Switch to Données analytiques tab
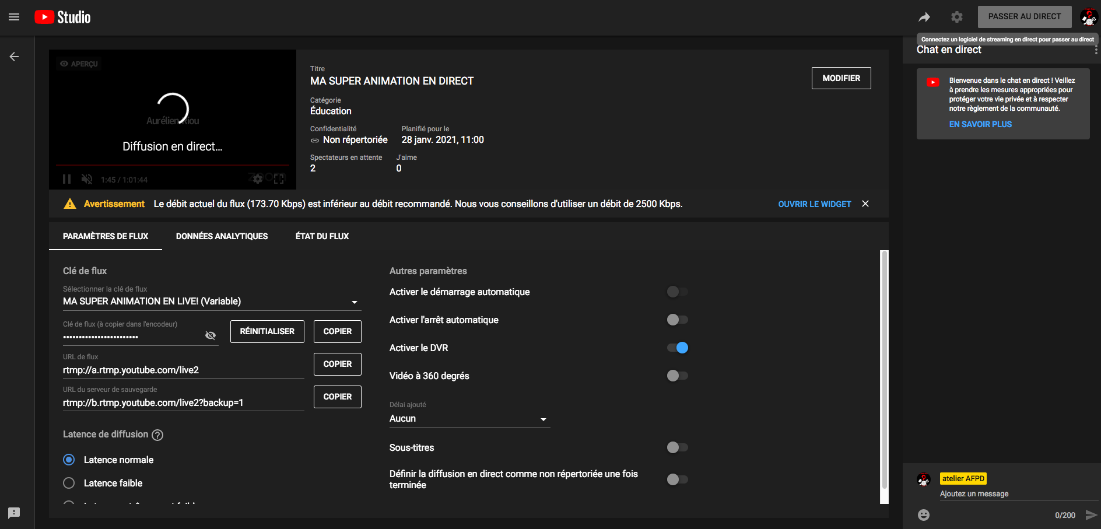 (x=222, y=236)
